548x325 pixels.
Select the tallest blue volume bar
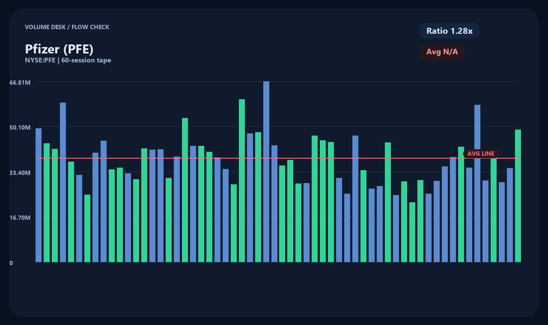point(266,171)
